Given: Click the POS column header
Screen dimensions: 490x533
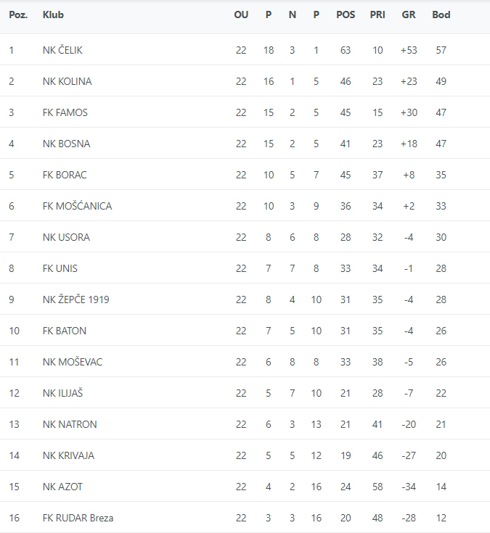Looking at the screenshot, I should click(346, 15).
